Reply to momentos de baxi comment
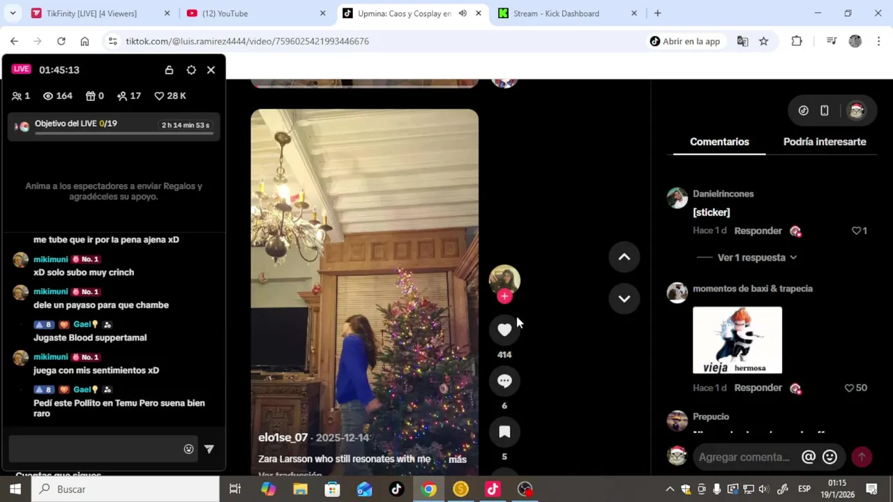Screen dimensions: 893x502 click(x=758, y=388)
